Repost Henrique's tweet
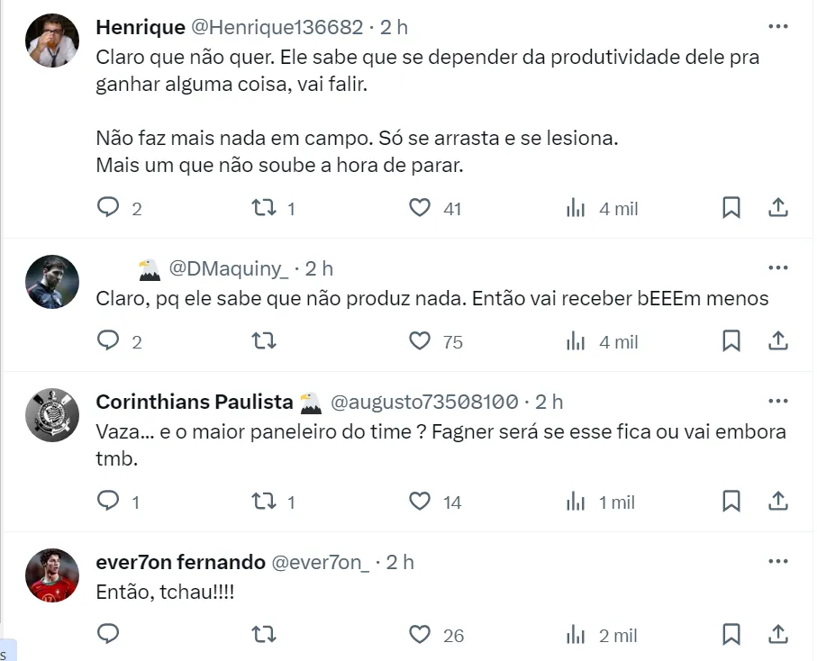Viewport: 817px width, 661px height. pyautogui.click(x=263, y=208)
